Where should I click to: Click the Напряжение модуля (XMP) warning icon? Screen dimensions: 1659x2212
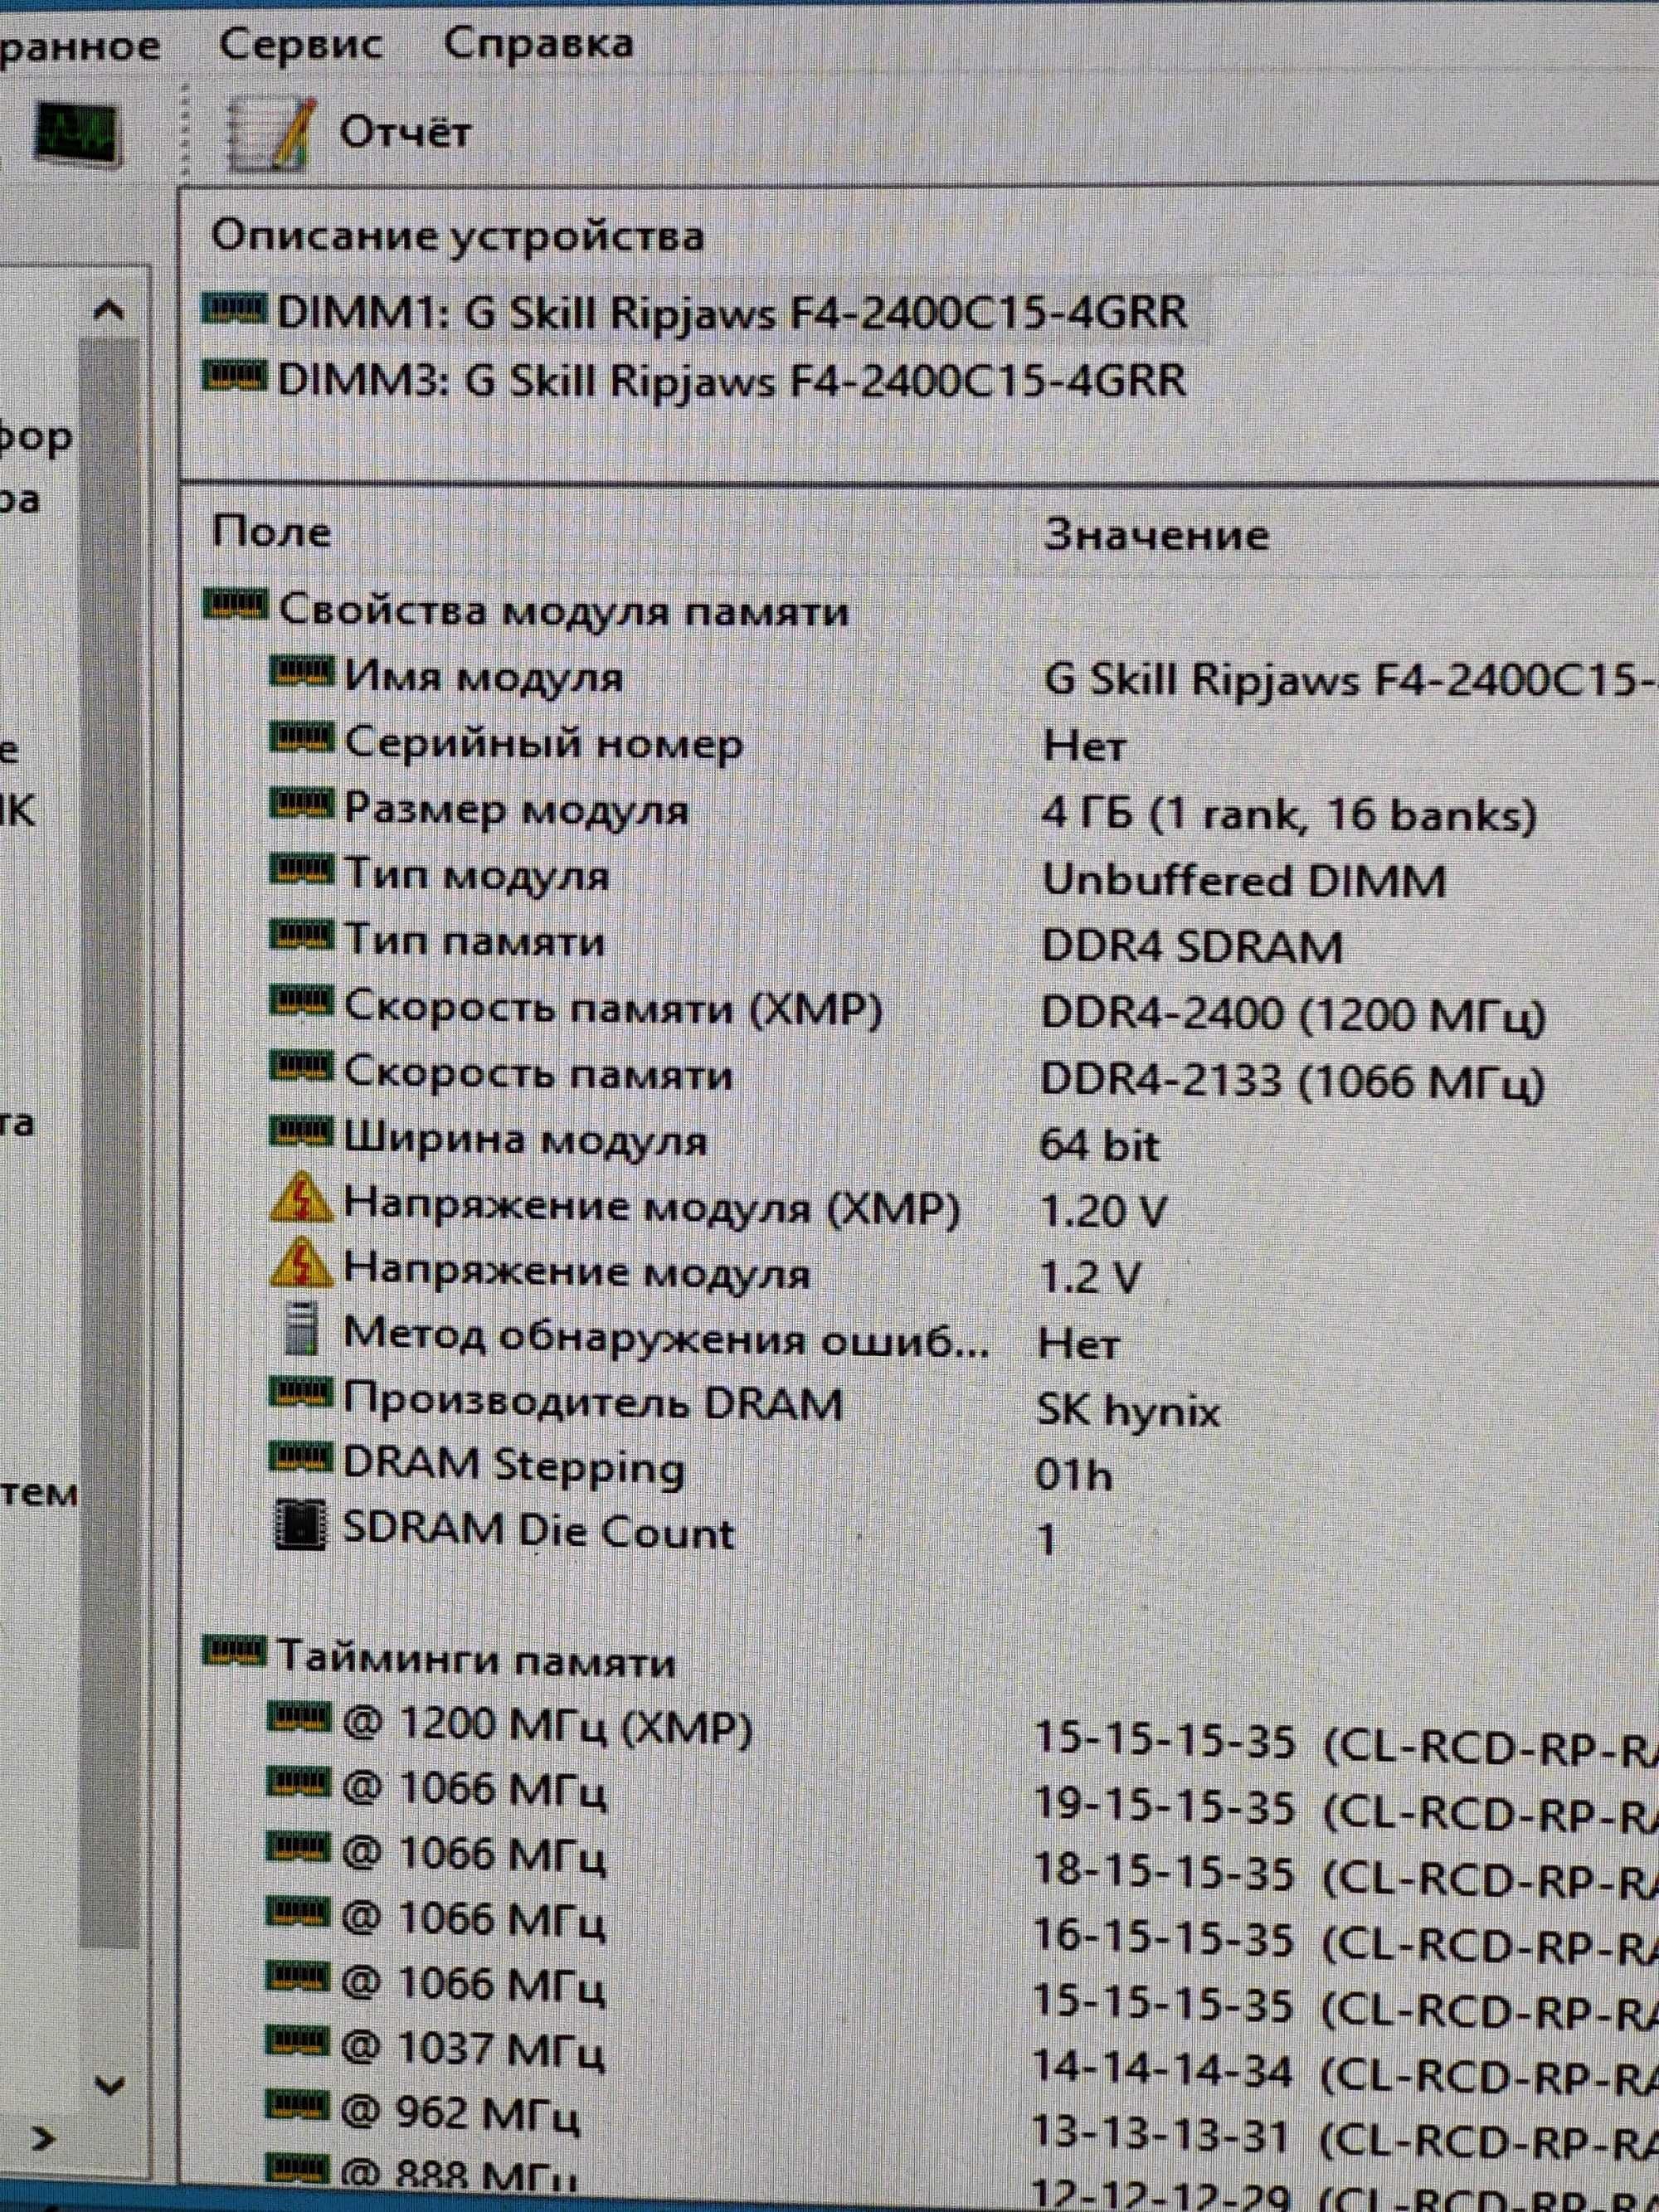click(x=301, y=1199)
